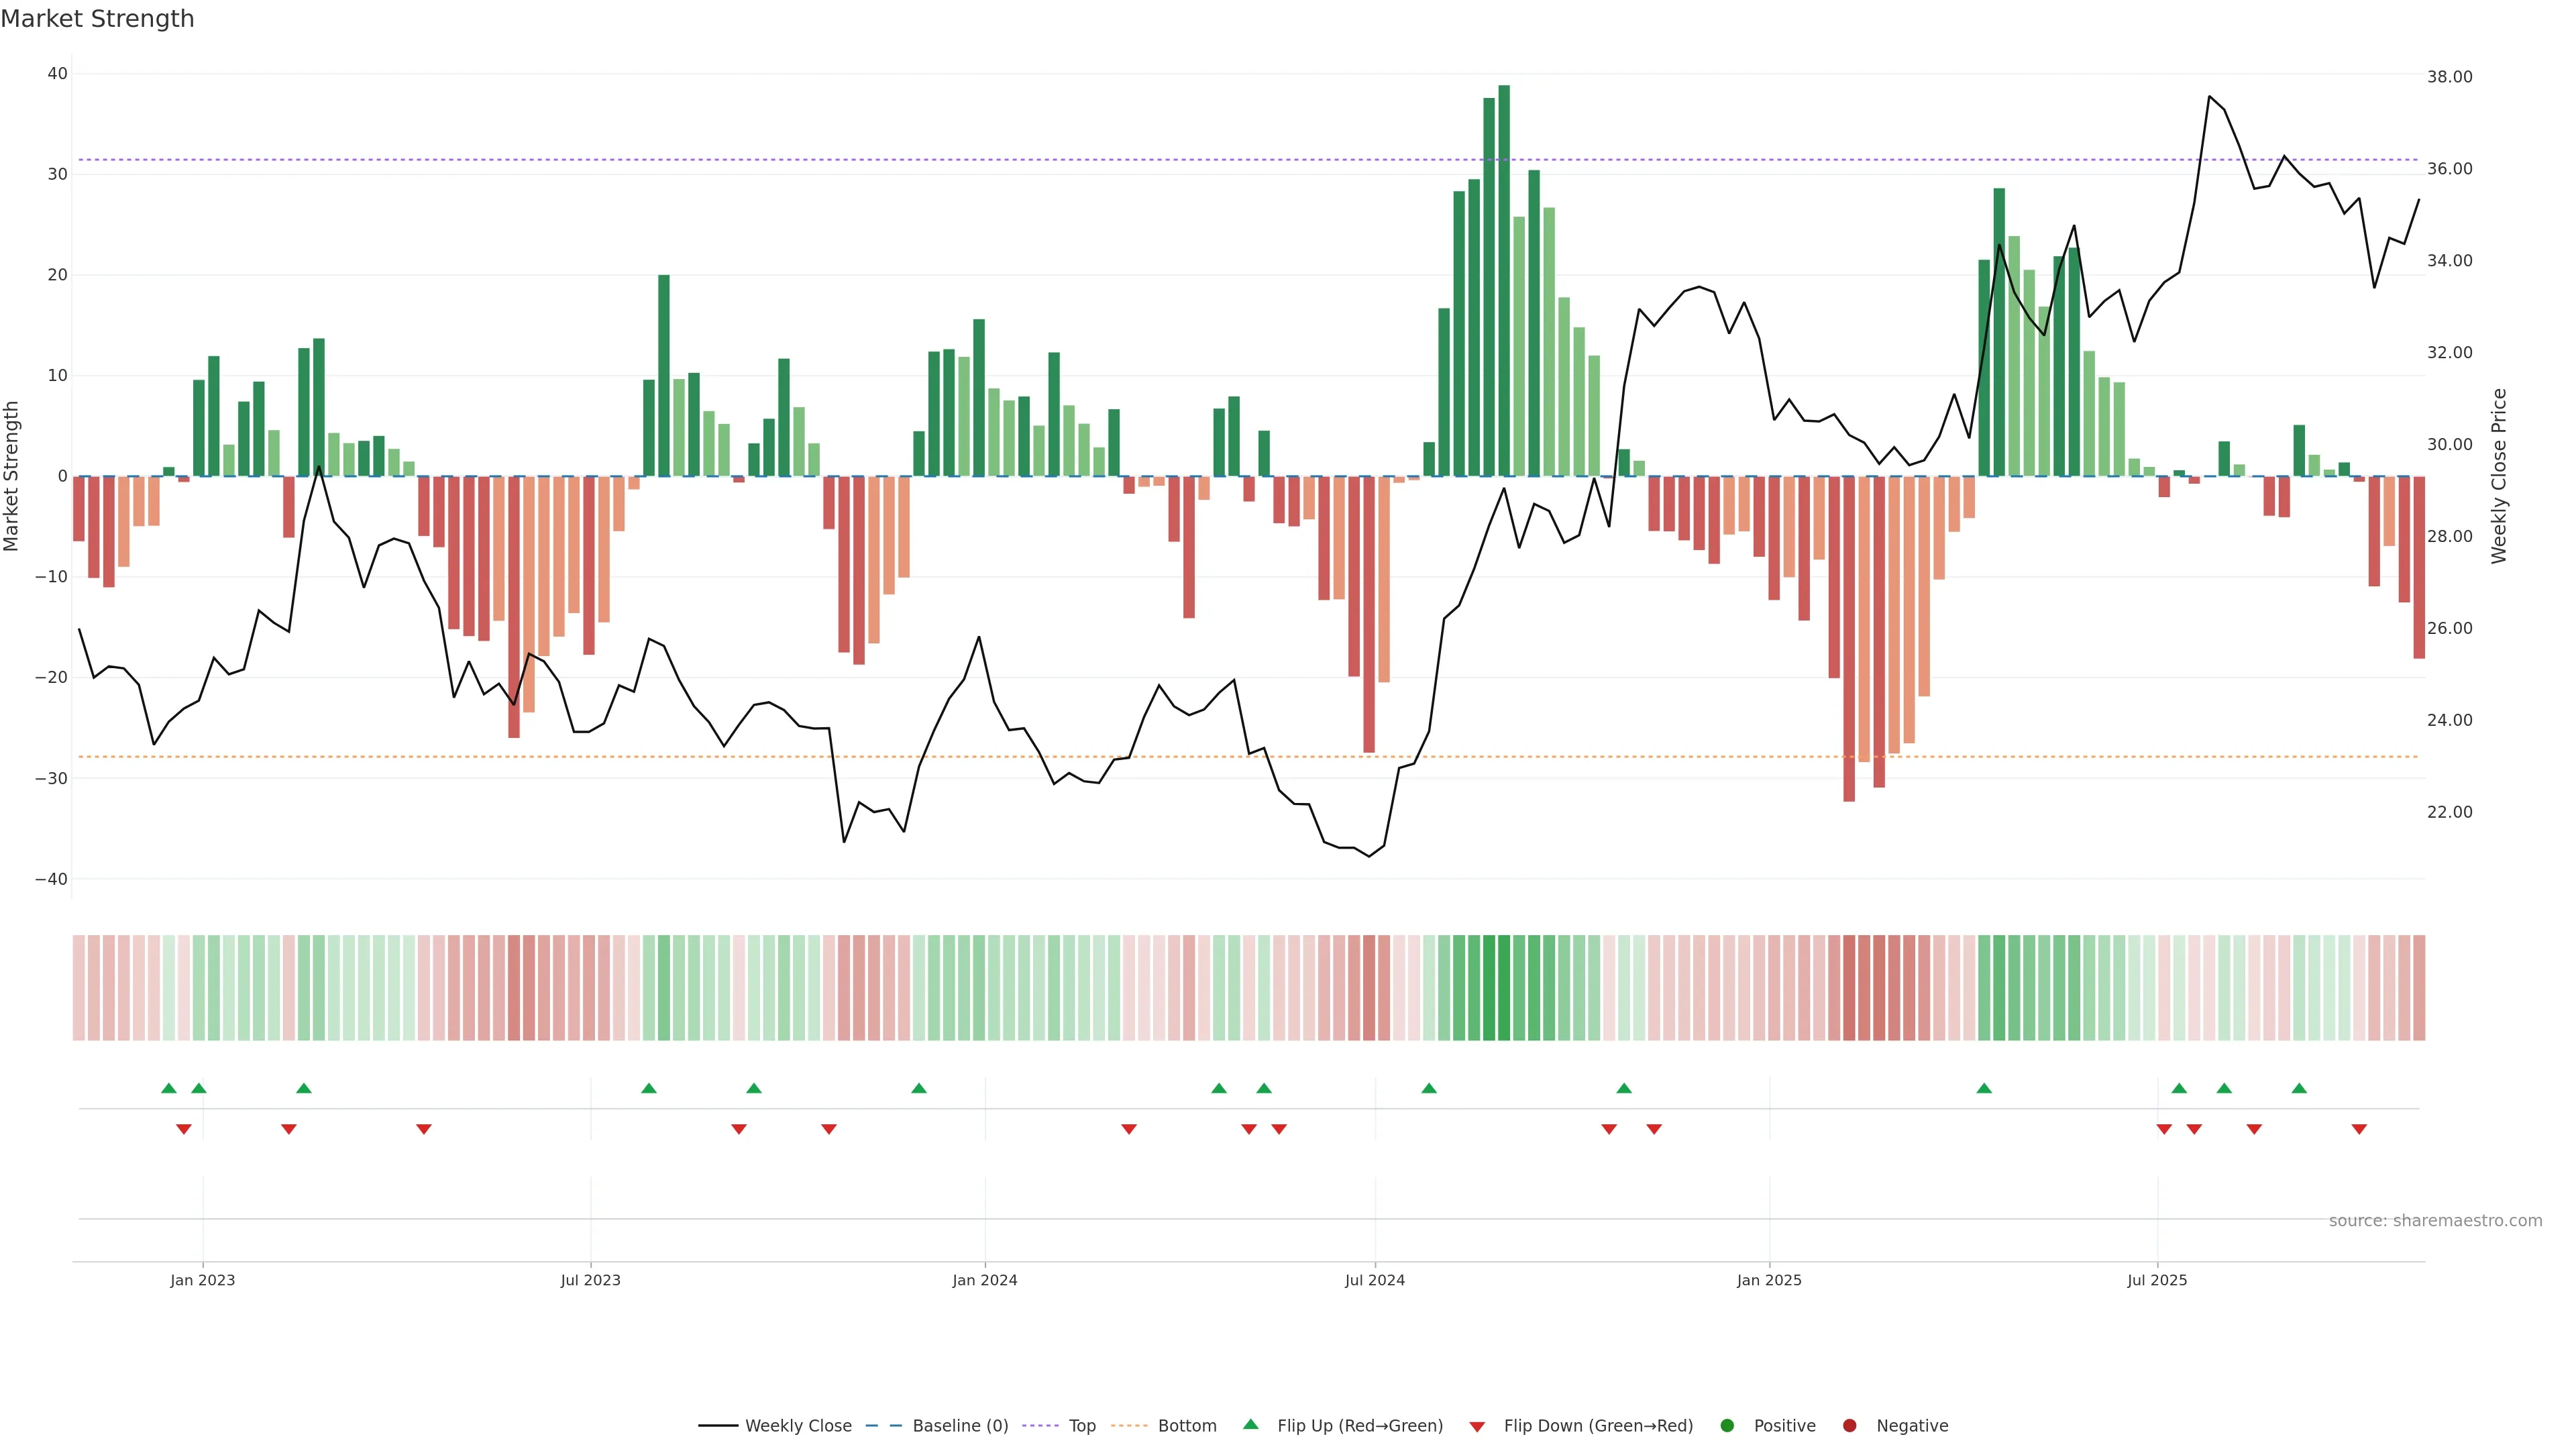Click the first red flip-down marker
The image size is (2576, 1449).
pos(184,1129)
